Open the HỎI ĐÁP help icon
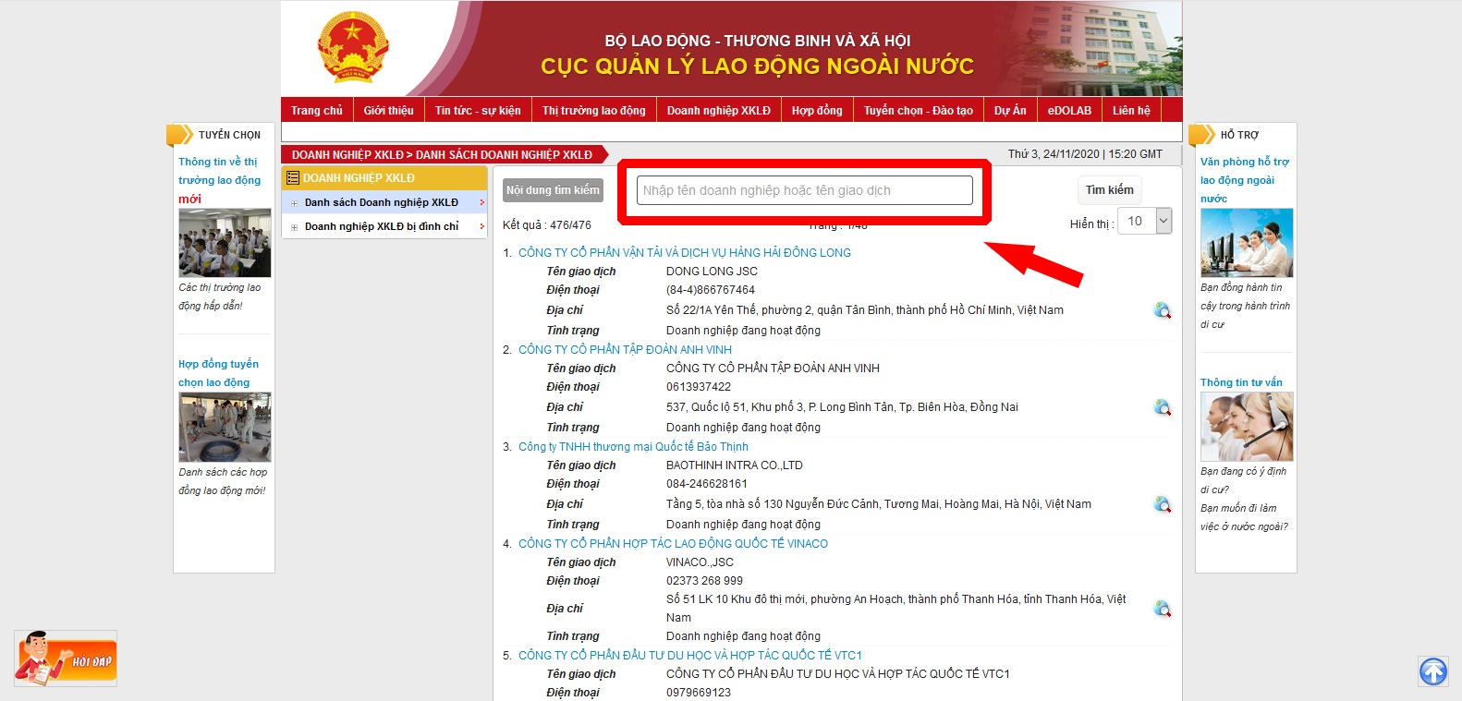The image size is (1462, 701). click(x=66, y=659)
